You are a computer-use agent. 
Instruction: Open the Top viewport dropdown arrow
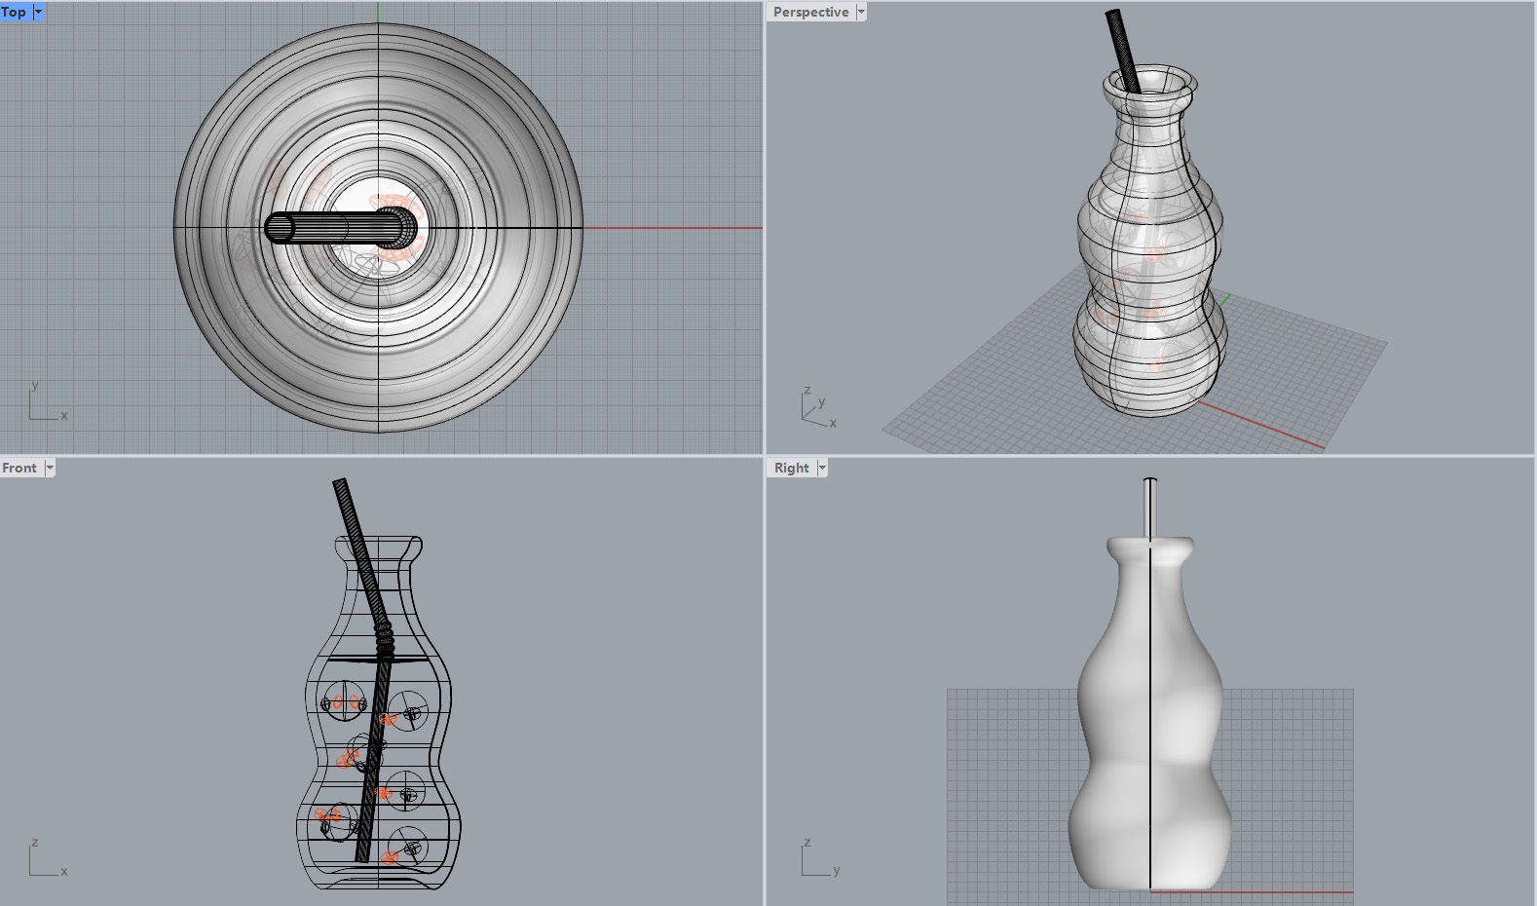tap(39, 12)
